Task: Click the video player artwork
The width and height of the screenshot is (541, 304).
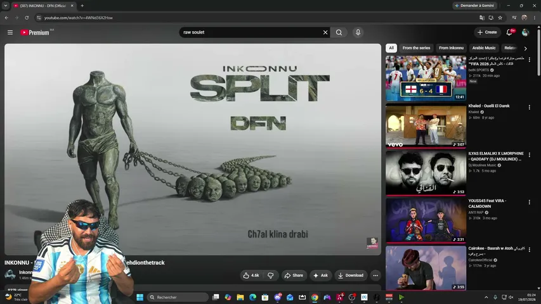Action: click(193, 149)
